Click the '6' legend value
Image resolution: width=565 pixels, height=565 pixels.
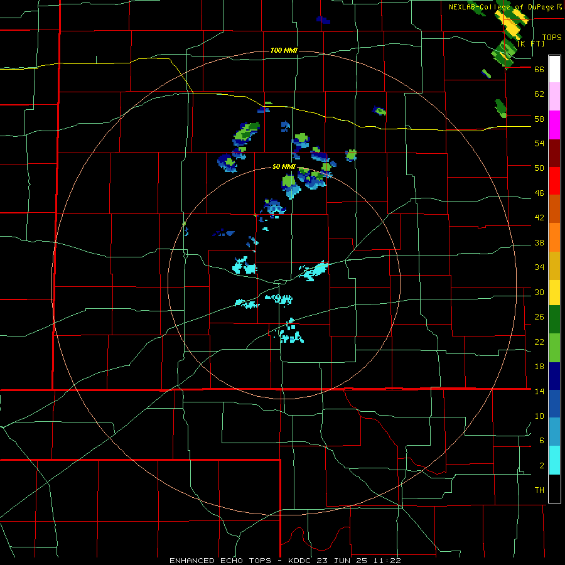point(542,441)
